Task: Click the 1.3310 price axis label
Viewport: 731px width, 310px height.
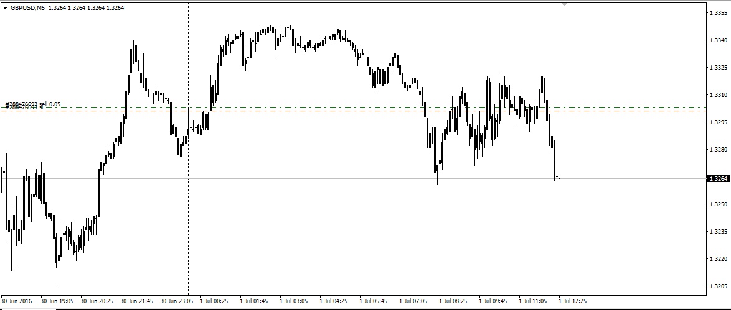Action: point(717,95)
